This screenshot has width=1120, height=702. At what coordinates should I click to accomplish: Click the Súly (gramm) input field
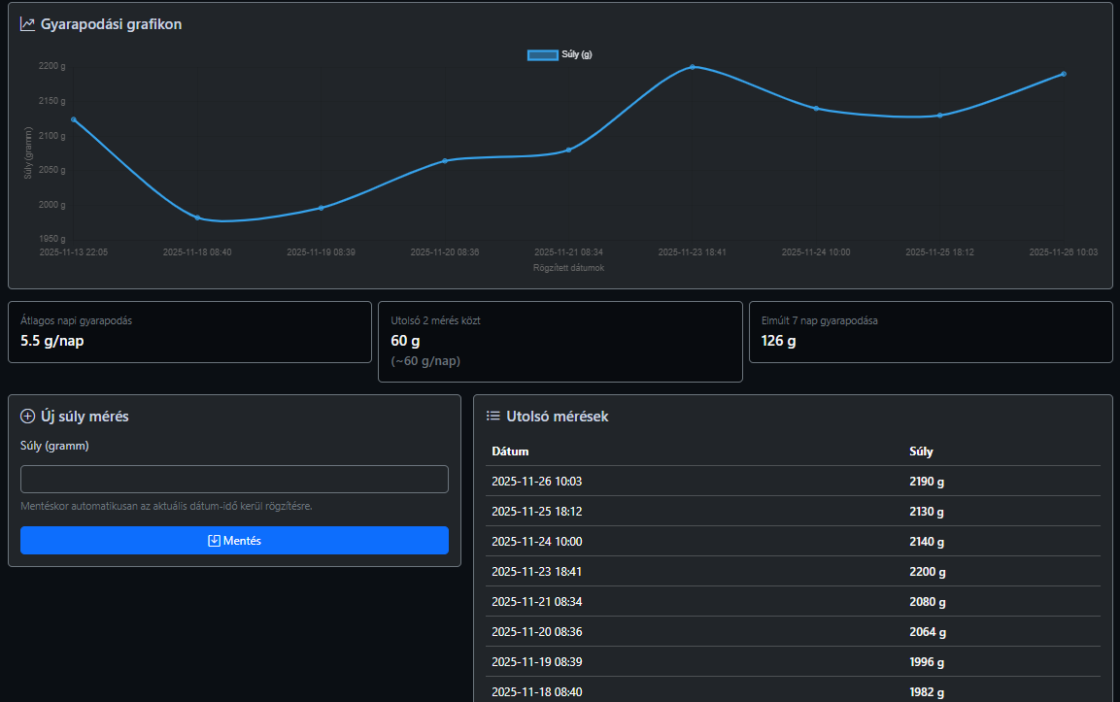(x=234, y=480)
